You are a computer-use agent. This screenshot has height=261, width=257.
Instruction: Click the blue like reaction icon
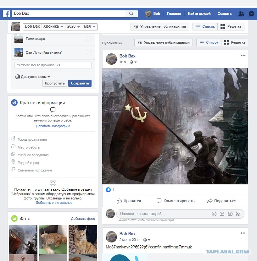108,189
